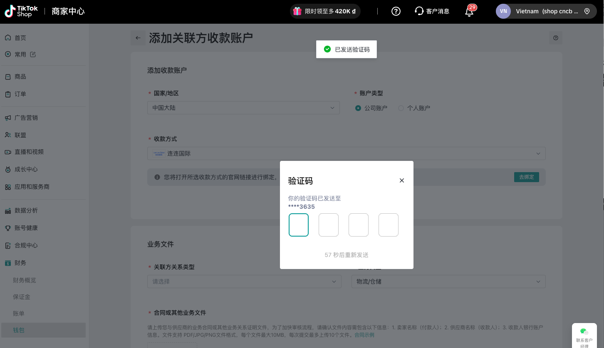This screenshot has width=604, height=348.
Task: Open 广告营销 in the sidebar
Action: point(26,118)
